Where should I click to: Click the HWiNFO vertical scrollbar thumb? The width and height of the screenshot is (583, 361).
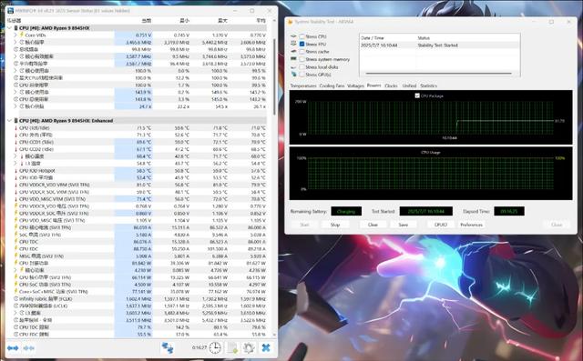tap(274, 76)
